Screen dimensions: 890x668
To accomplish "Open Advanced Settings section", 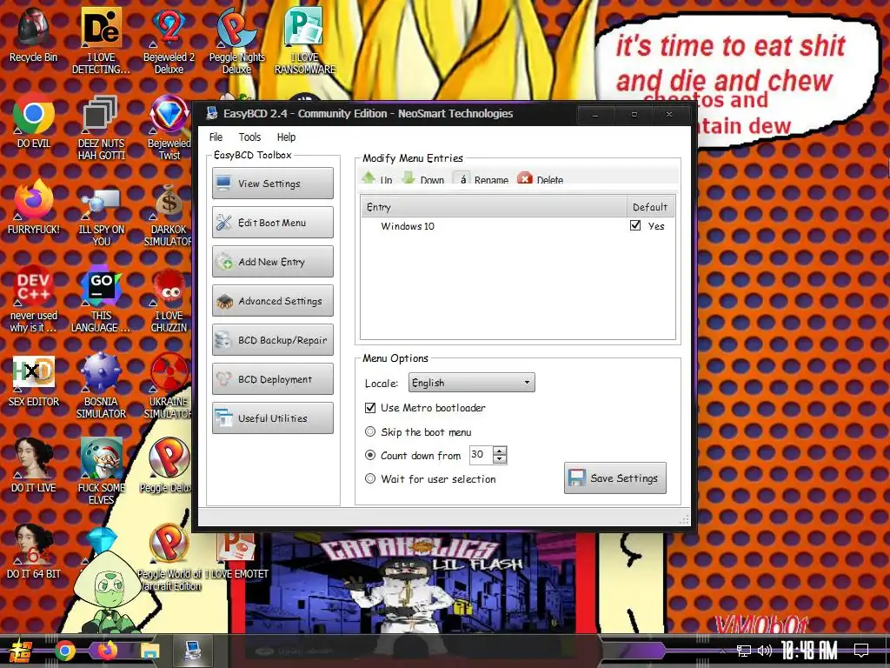I will point(272,300).
